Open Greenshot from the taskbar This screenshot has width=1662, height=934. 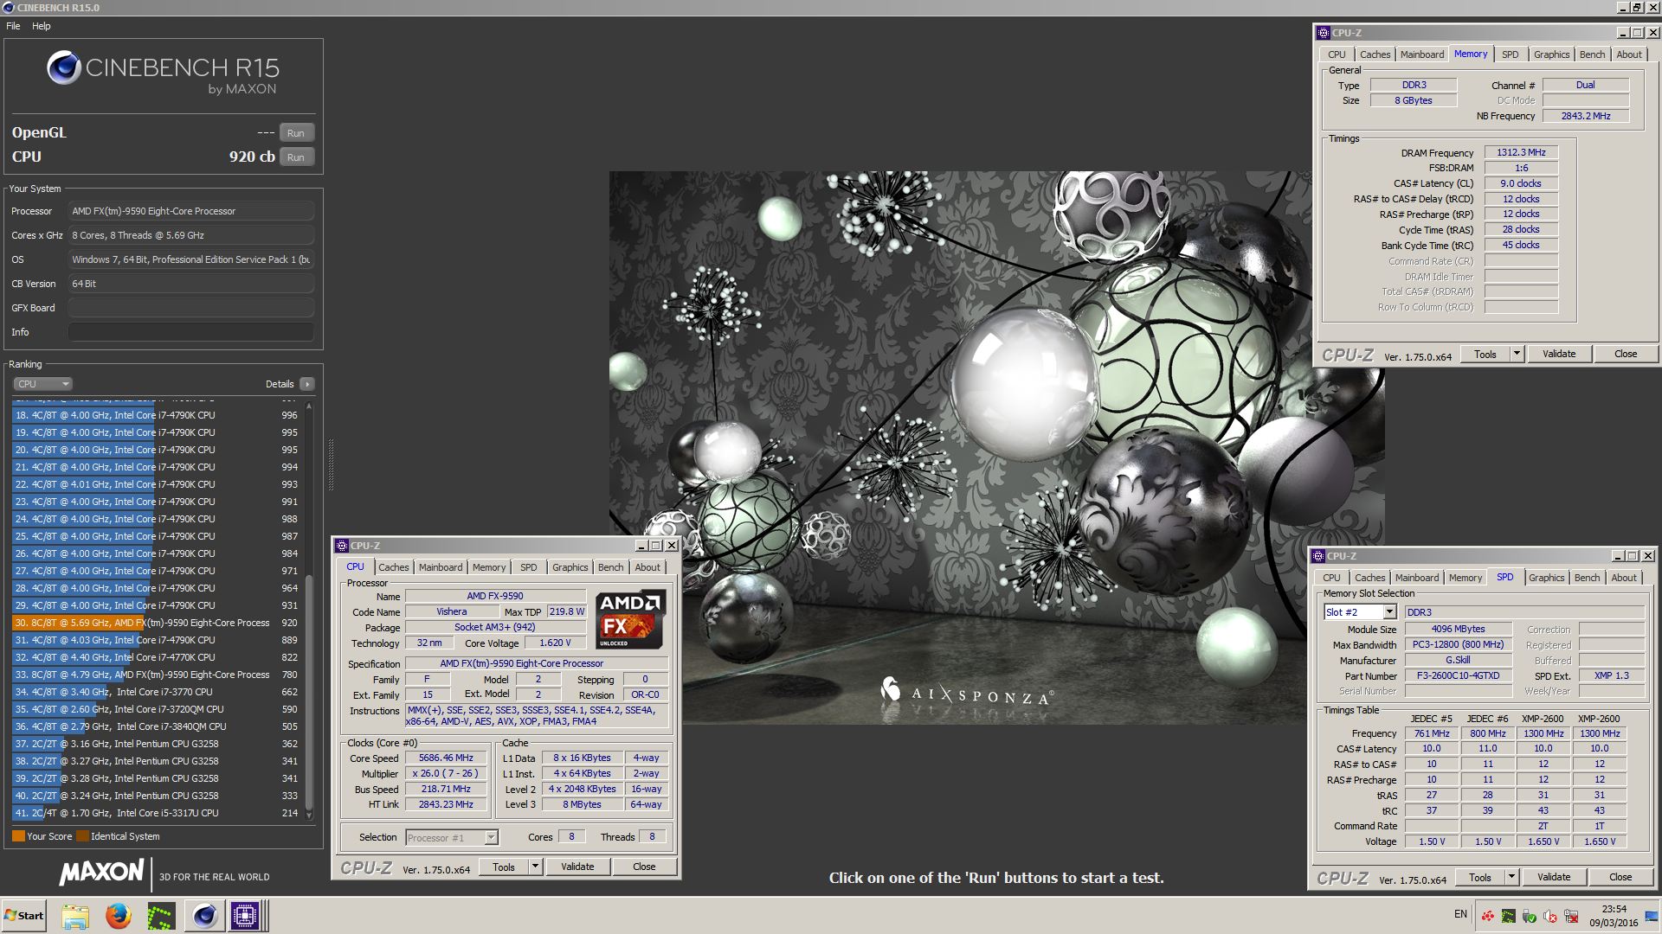tap(161, 916)
